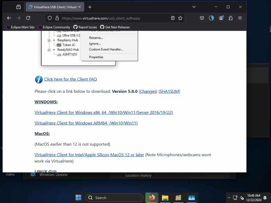271x203 pixels.
Task: Toggle reader view icon in address bar
Action: [x=173, y=18]
